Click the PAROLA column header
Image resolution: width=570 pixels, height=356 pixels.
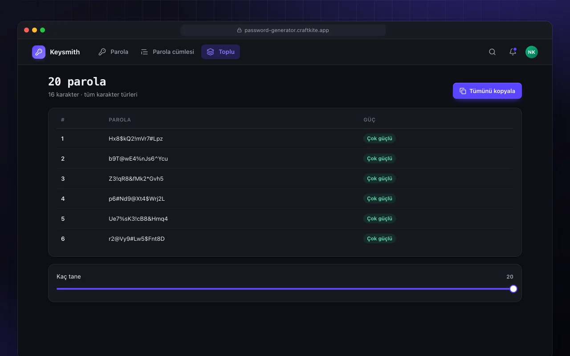[x=120, y=120]
